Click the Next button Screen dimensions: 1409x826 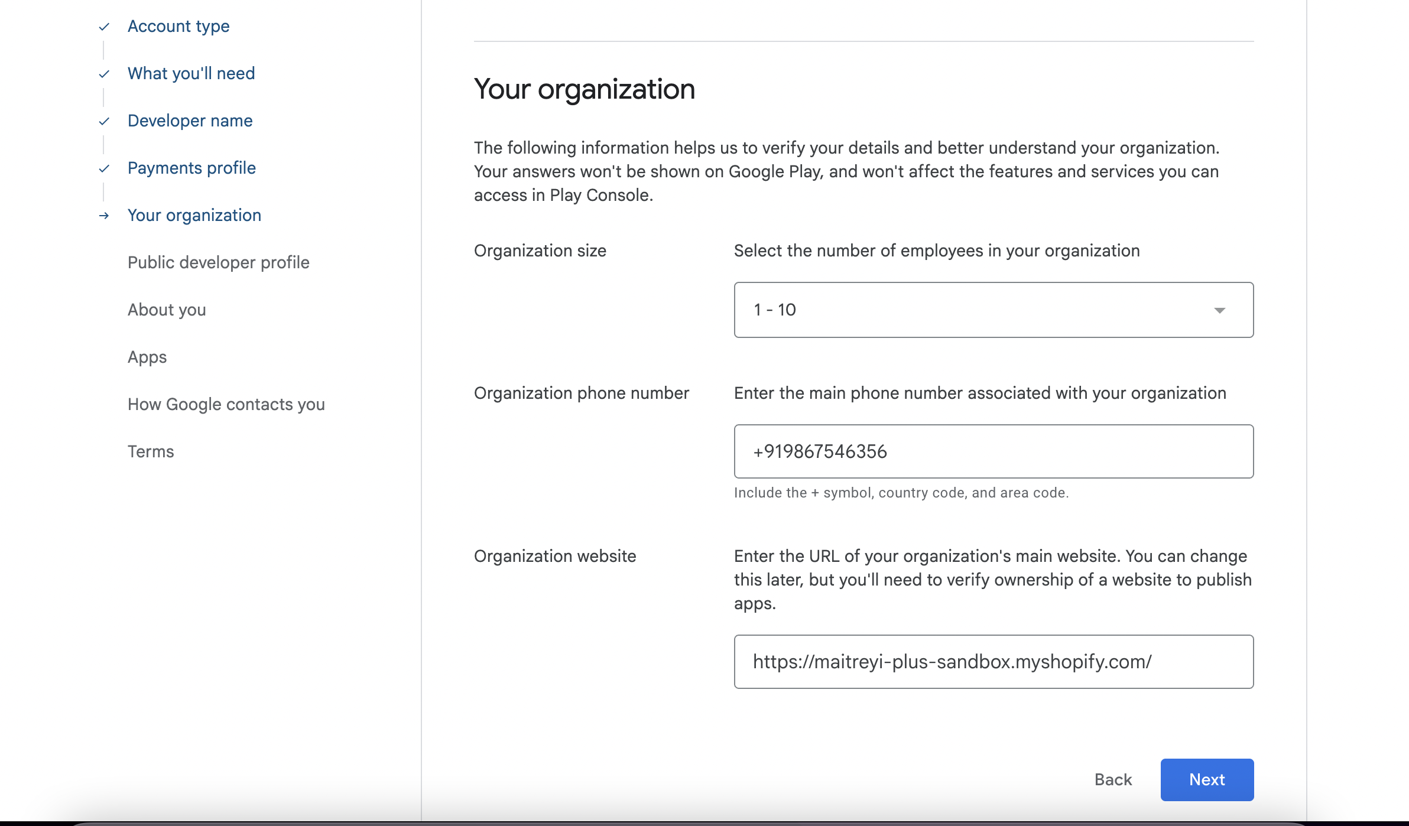[1206, 779]
